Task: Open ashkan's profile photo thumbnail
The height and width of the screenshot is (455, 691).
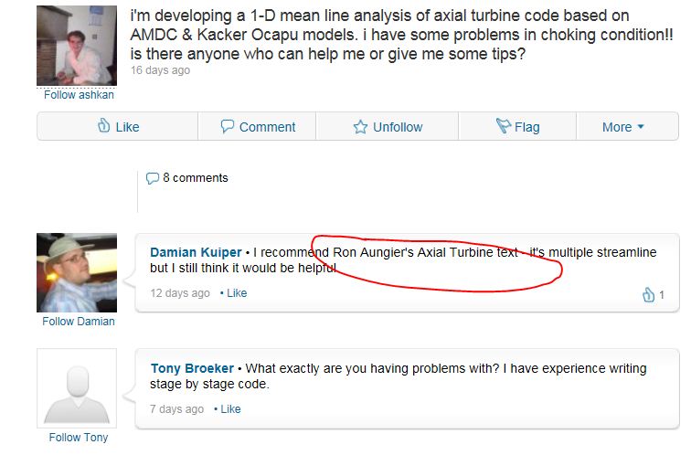Action: point(77,46)
